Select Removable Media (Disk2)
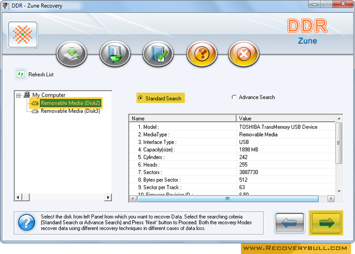Viewport: 355px width, 254px height. (x=70, y=103)
